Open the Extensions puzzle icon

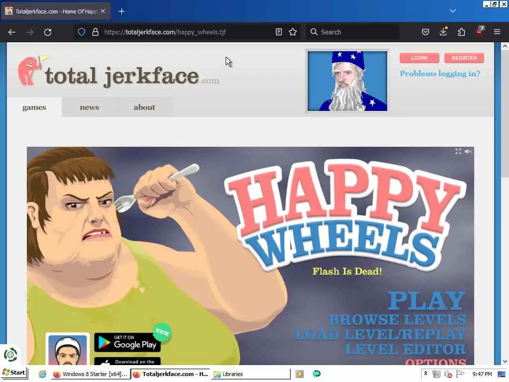tap(461, 32)
